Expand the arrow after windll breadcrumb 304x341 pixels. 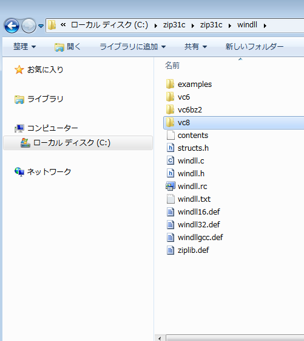[265, 26]
